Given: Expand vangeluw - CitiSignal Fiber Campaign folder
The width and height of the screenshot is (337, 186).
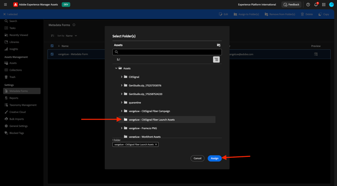Looking at the screenshot, I should [122, 111].
